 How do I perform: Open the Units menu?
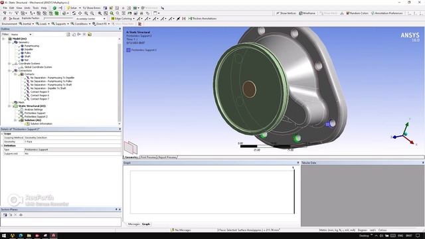(27, 8)
